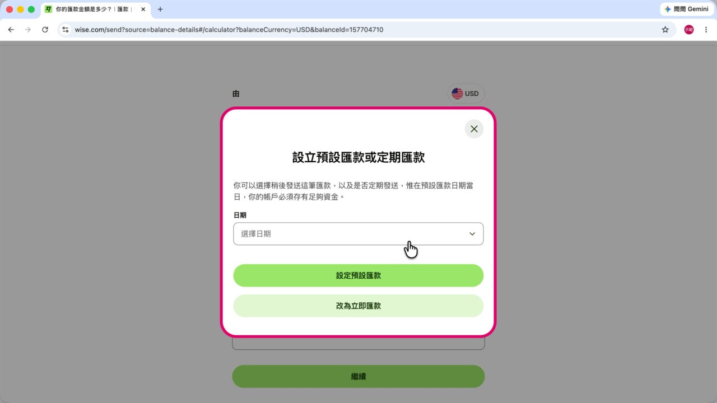Open a new browser tab
Viewport: 717px width, 403px height.
point(160,9)
